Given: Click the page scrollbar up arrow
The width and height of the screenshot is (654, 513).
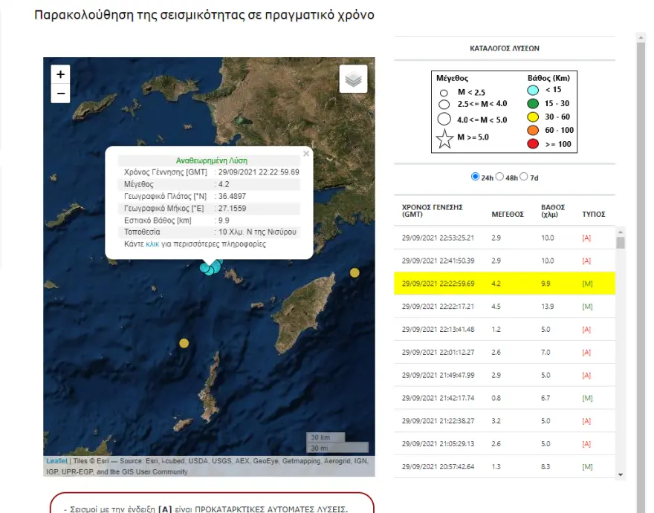Looking at the screenshot, I should (x=640, y=37).
